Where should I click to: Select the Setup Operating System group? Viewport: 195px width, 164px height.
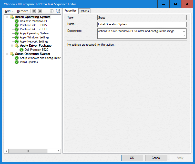tap(33, 54)
